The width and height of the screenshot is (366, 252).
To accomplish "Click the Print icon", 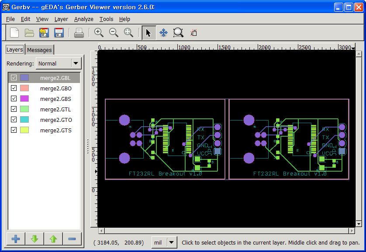I will tap(79, 33).
